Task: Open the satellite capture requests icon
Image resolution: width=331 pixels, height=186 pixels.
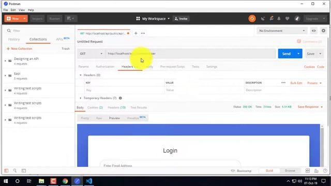Action: coord(263,19)
